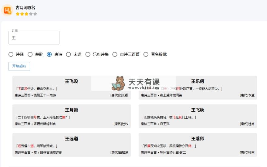Click the source 草 / 赋得古原草送别
267x167 pixels.
pos(48,152)
